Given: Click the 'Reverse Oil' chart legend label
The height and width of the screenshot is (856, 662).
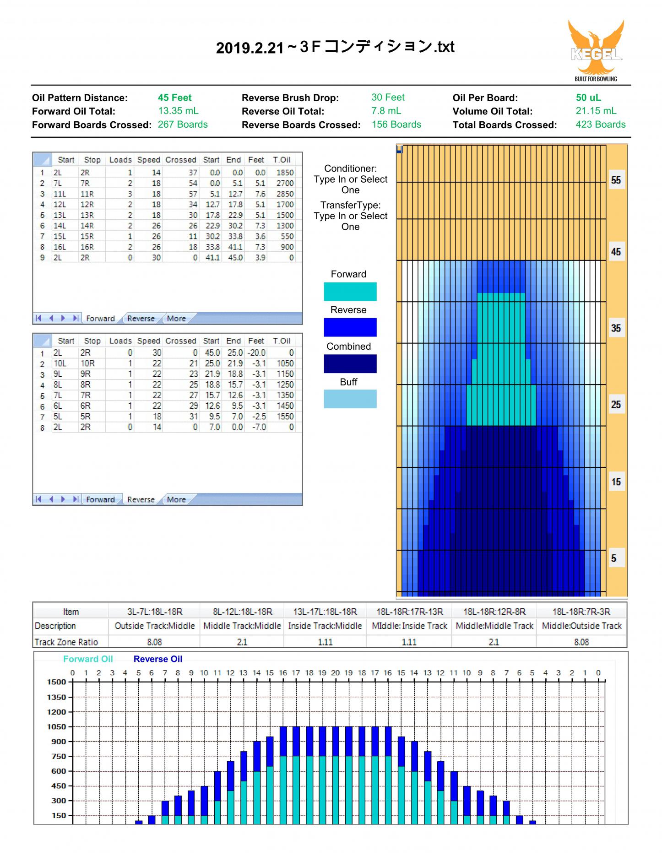Looking at the screenshot, I should (158, 659).
